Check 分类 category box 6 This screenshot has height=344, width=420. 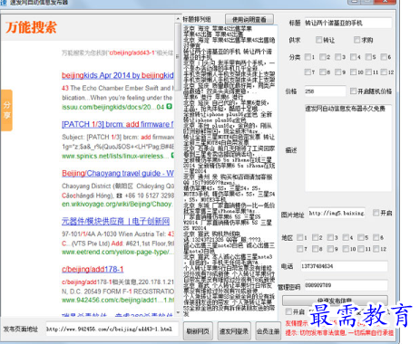(384, 57)
